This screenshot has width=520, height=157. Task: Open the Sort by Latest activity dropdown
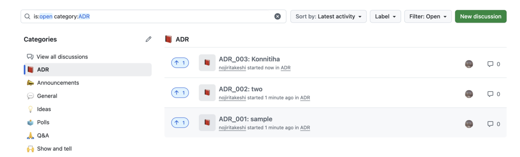pos(328,16)
